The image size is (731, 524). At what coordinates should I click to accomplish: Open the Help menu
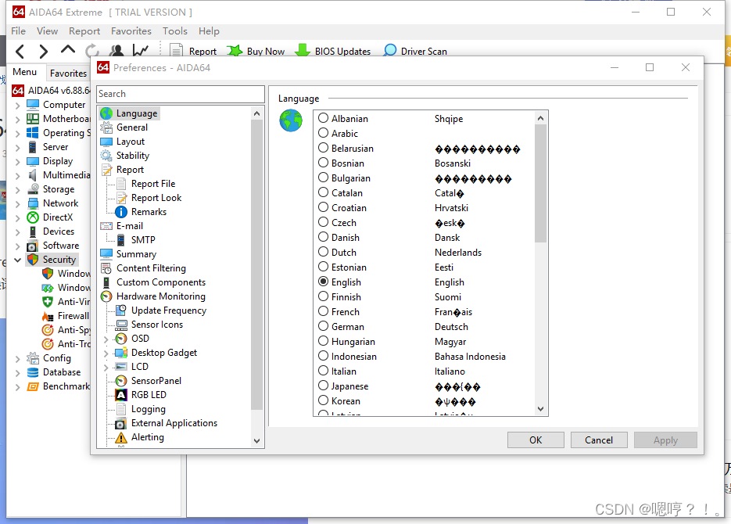tap(209, 31)
